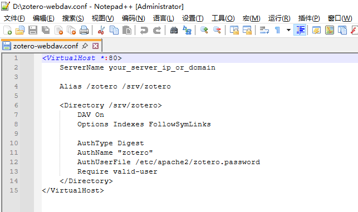Zoom out with the magnifier minus icon

coord(217,30)
